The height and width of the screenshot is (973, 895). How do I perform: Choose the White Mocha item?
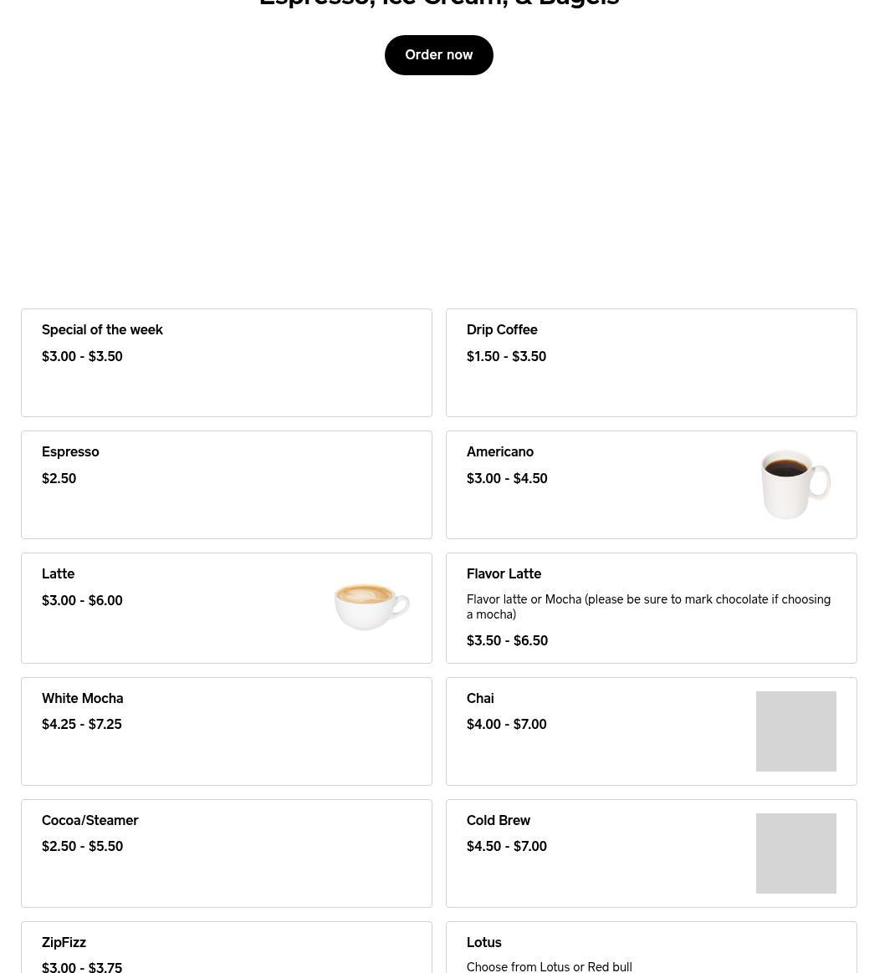(x=226, y=731)
